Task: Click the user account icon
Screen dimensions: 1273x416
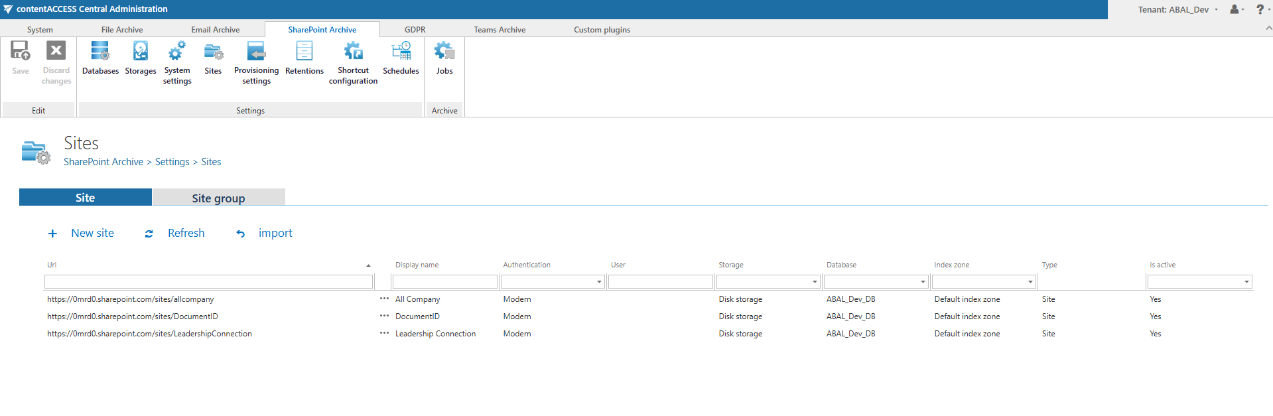Action: [1235, 9]
